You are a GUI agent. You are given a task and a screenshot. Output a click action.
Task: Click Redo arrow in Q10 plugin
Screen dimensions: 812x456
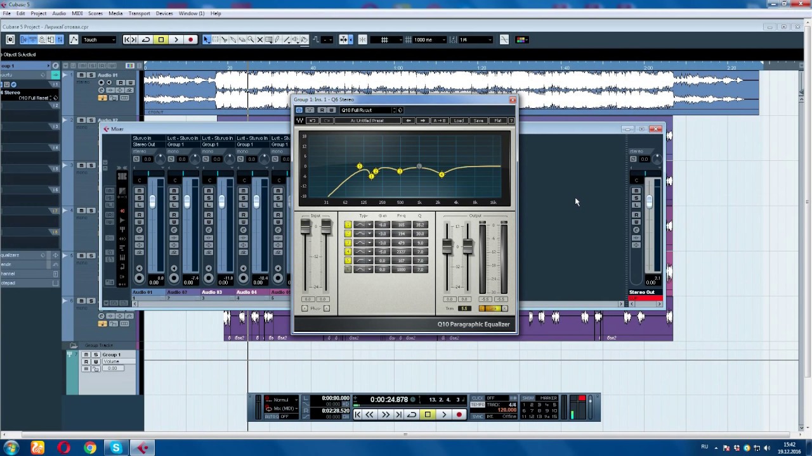tap(327, 120)
